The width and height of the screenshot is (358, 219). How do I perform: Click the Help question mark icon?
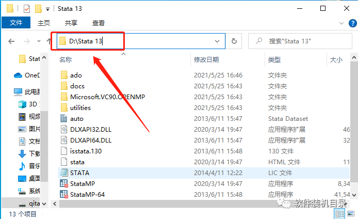[353, 23]
